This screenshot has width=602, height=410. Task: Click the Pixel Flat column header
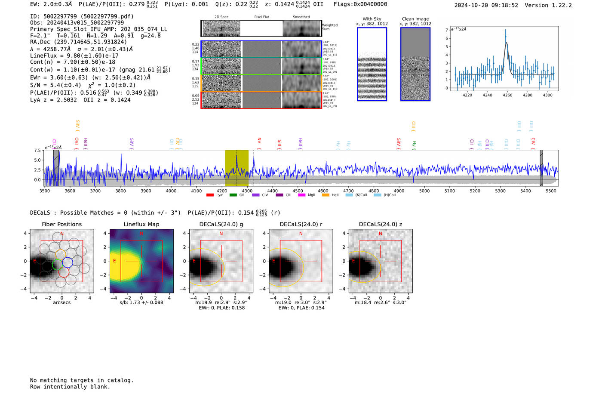tap(261, 17)
